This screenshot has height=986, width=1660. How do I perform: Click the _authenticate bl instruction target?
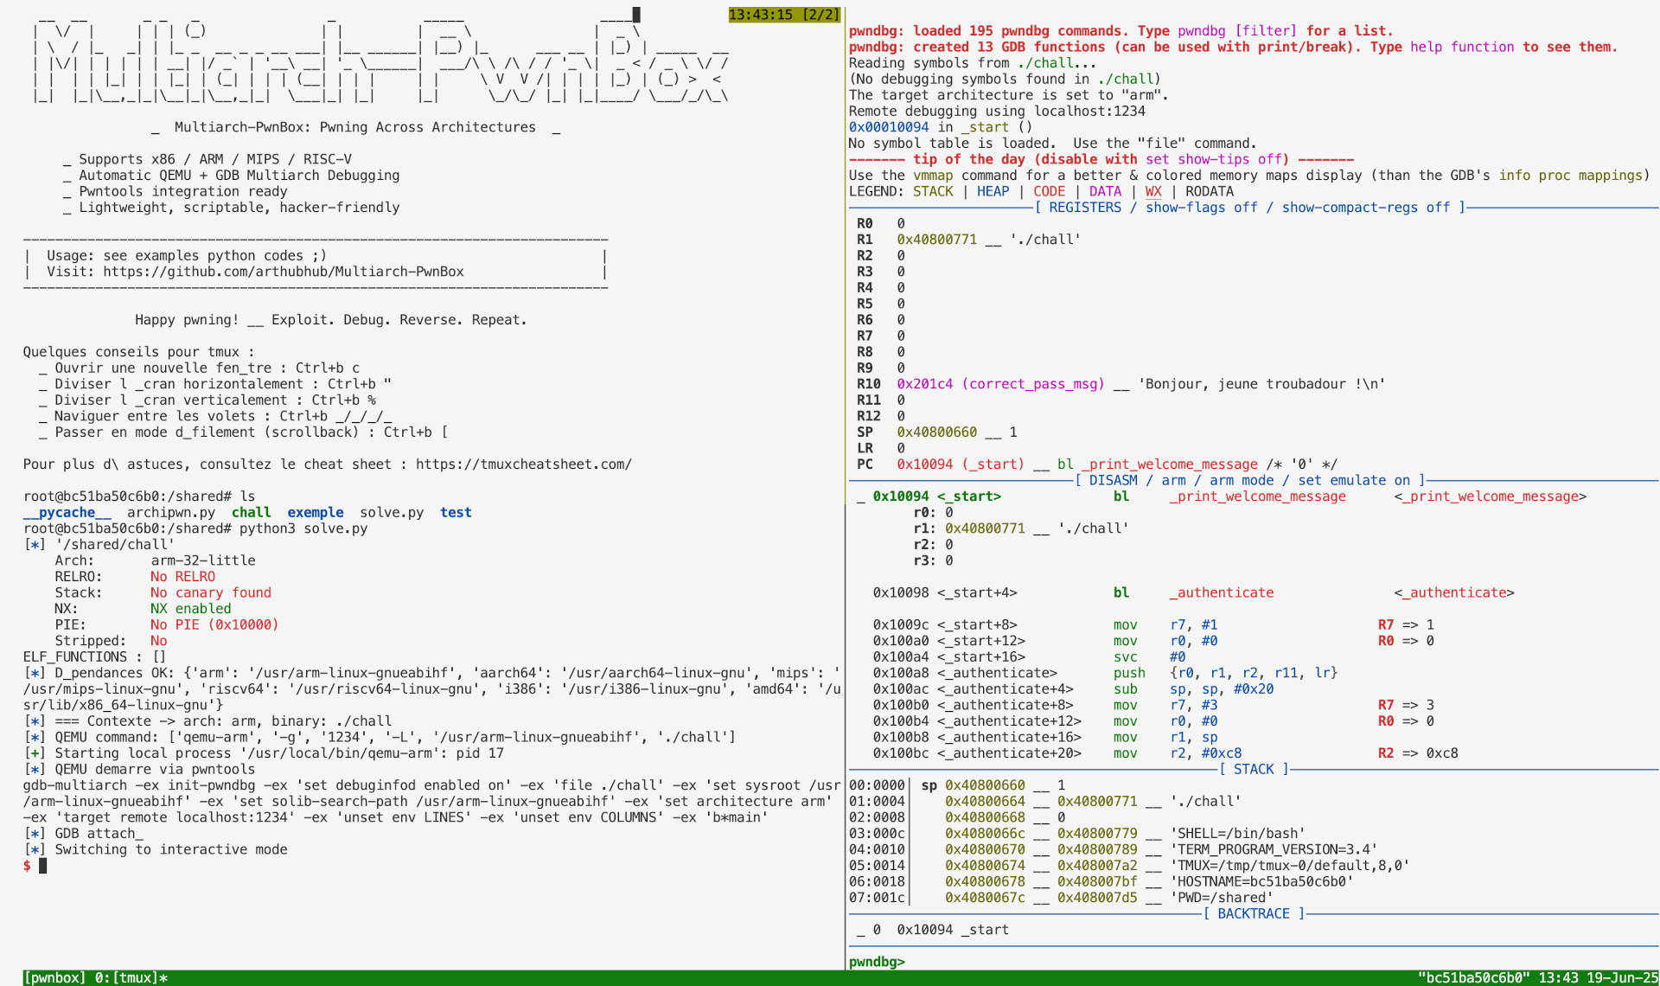pos(1221,592)
